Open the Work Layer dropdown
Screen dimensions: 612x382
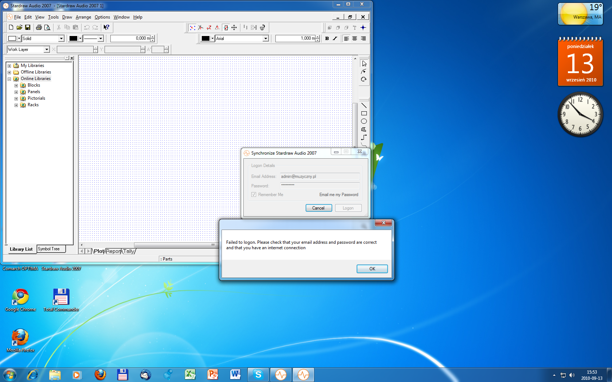pyautogui.click(x=47, y=49)
